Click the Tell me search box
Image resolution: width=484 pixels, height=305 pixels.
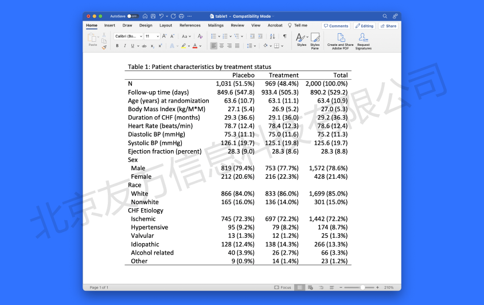(x=298, y=25)
